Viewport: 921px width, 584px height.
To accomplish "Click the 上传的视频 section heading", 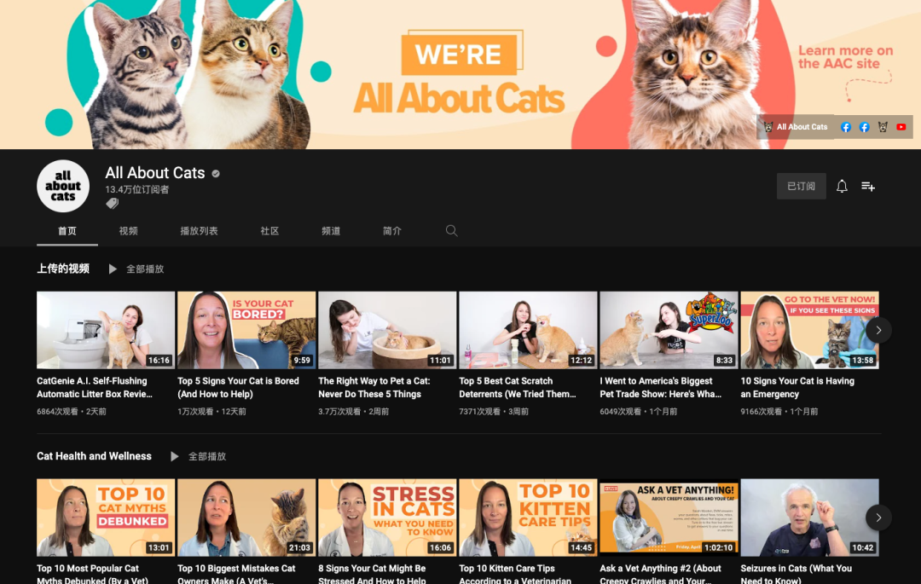I will [x=63, y=269].
